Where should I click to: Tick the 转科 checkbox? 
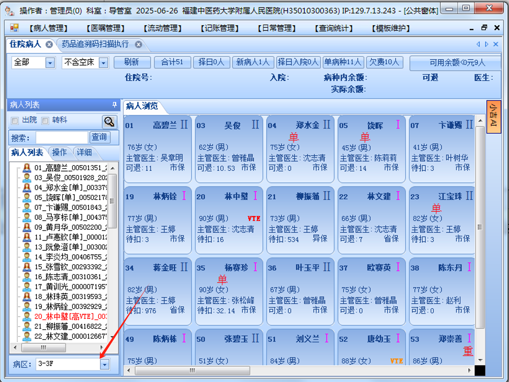pos(45,121)
